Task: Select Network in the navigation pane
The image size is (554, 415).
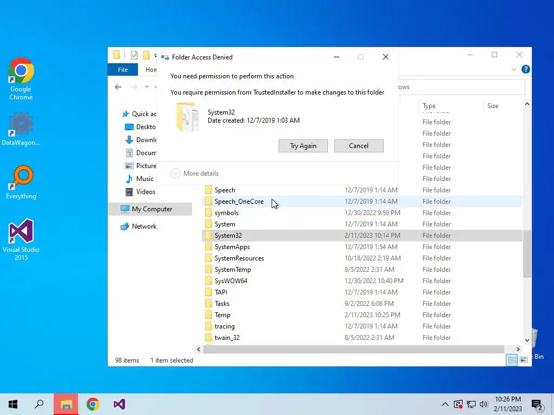Action: pos(138,226)
